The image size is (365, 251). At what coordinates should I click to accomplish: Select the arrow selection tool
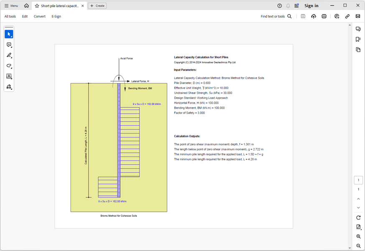(9, 34)
